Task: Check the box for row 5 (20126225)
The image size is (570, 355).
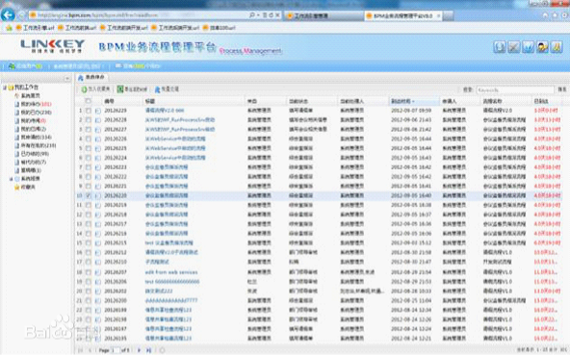Action: [x=89, y=148]
